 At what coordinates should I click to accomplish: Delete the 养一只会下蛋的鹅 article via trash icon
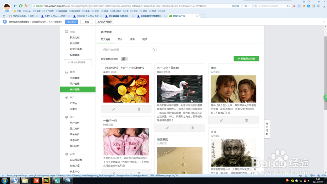click(x=193, y=128)
